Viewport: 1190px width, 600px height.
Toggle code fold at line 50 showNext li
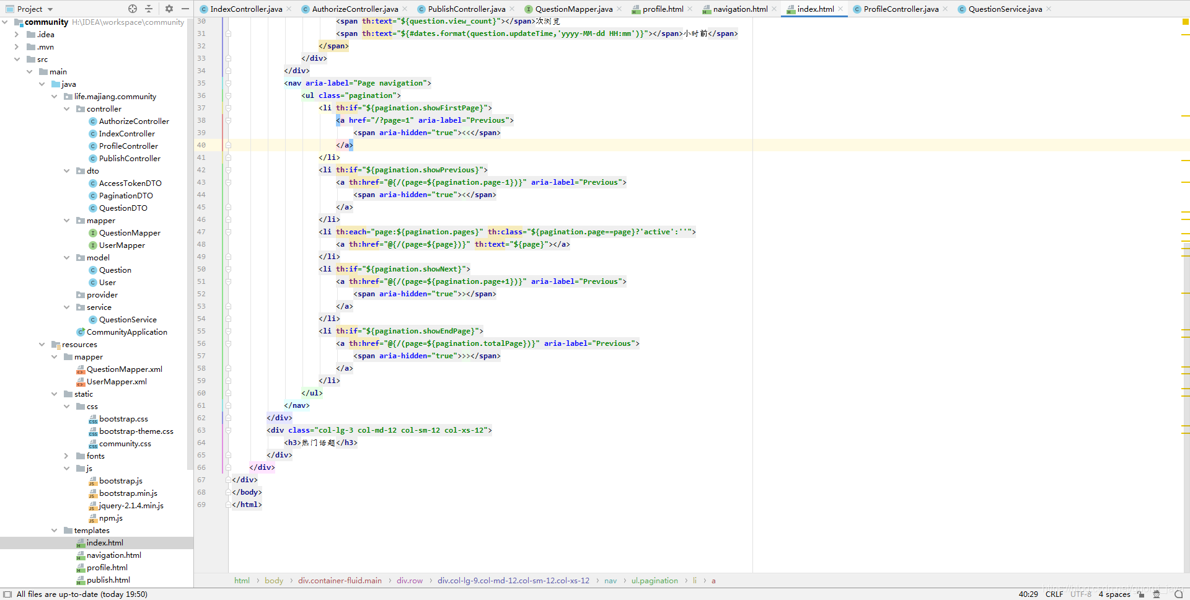[228, 269]
